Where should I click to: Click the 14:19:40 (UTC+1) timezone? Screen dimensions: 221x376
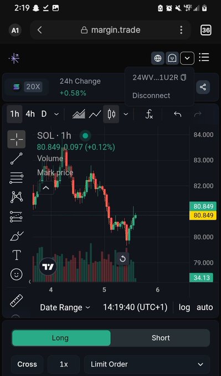pyautogui.click(x=135, y=307)
